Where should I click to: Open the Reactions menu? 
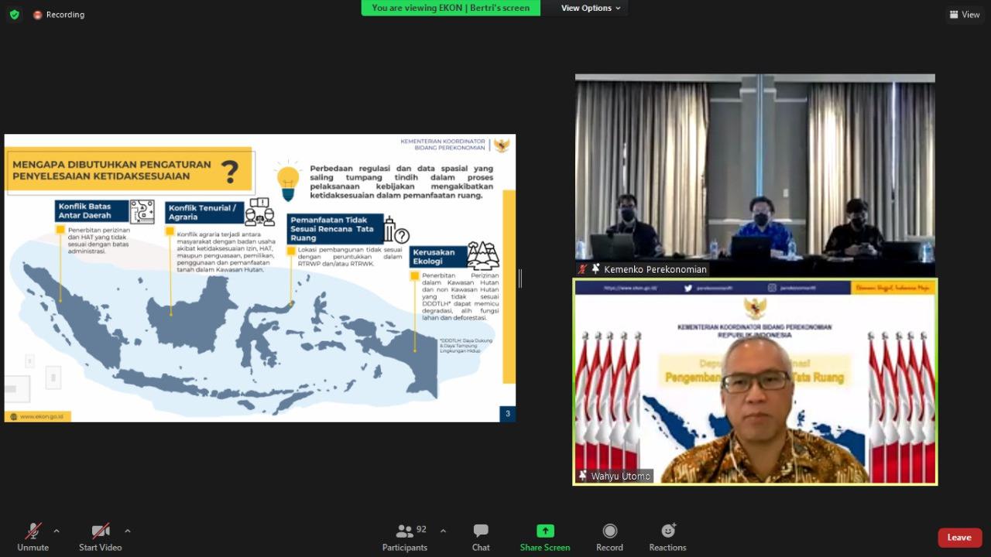point(667,537)
